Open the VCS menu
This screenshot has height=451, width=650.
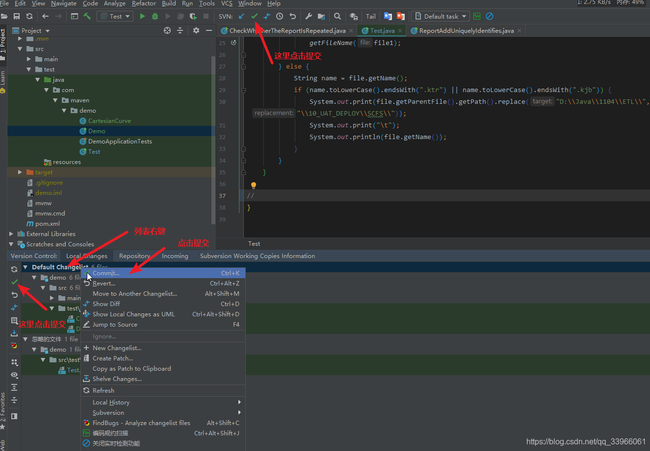tap(227, 3)
